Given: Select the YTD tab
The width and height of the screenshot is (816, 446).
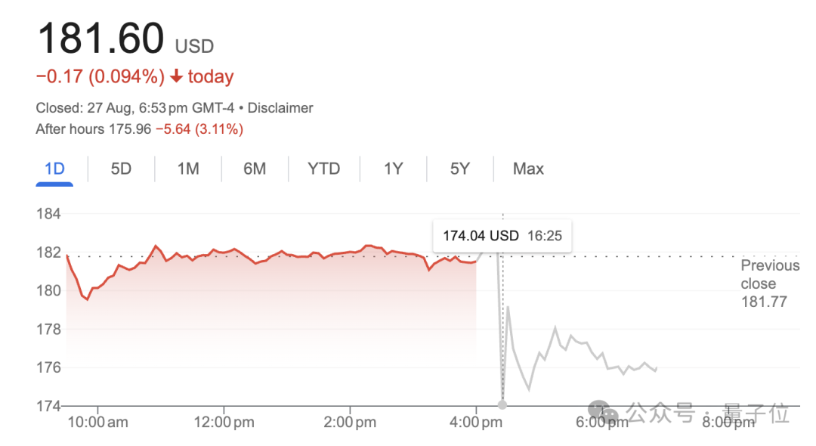Looking at the screenshot, I should tap(323, 169).
